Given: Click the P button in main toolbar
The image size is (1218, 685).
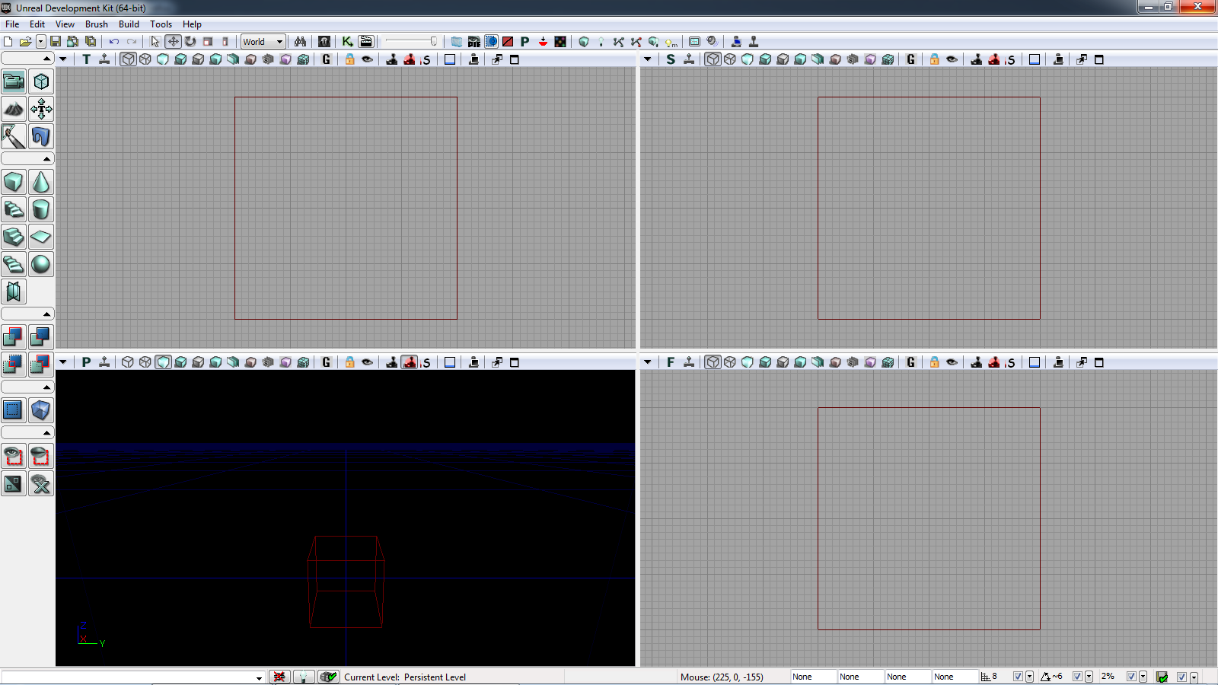Looking at the screenshot, I should pos(525,42).
